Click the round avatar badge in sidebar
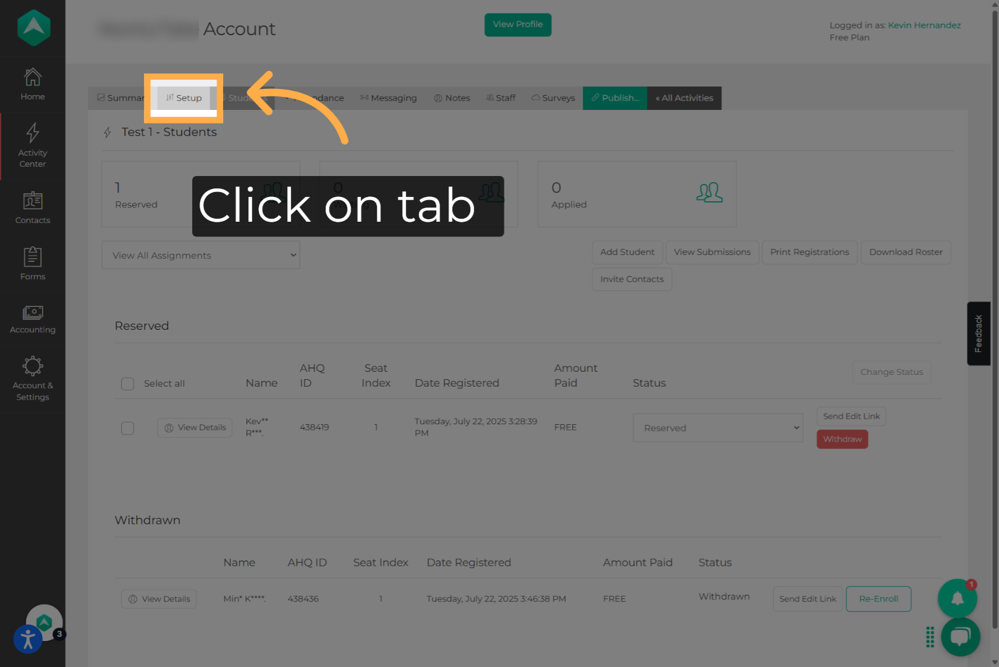 click(44, 622)
